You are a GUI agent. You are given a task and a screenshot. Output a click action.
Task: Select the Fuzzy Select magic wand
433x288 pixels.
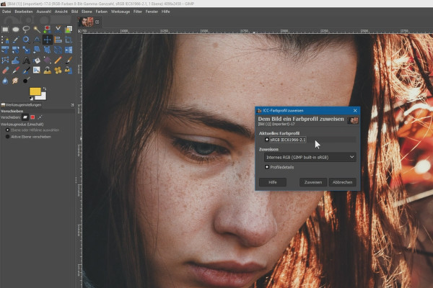pos(37,30)
